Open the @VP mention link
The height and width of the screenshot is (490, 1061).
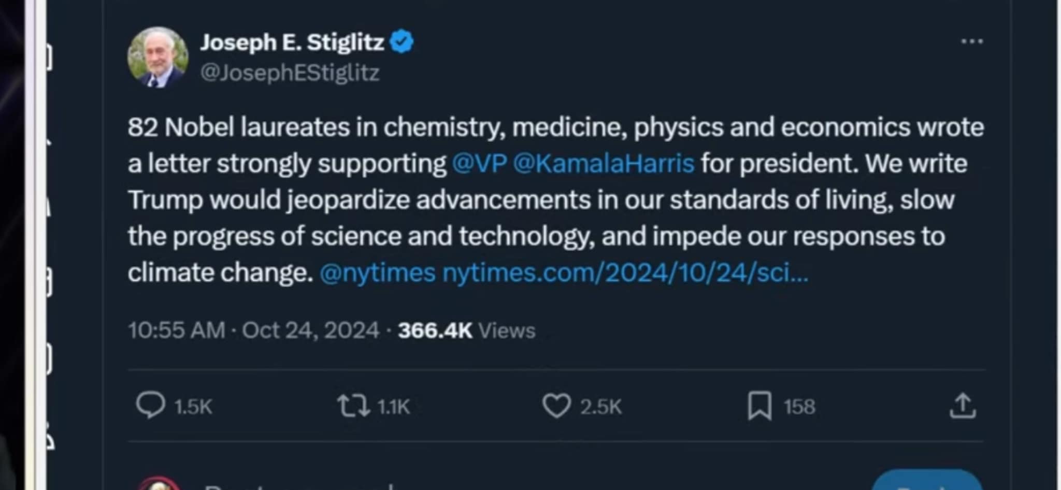[479, 164]
